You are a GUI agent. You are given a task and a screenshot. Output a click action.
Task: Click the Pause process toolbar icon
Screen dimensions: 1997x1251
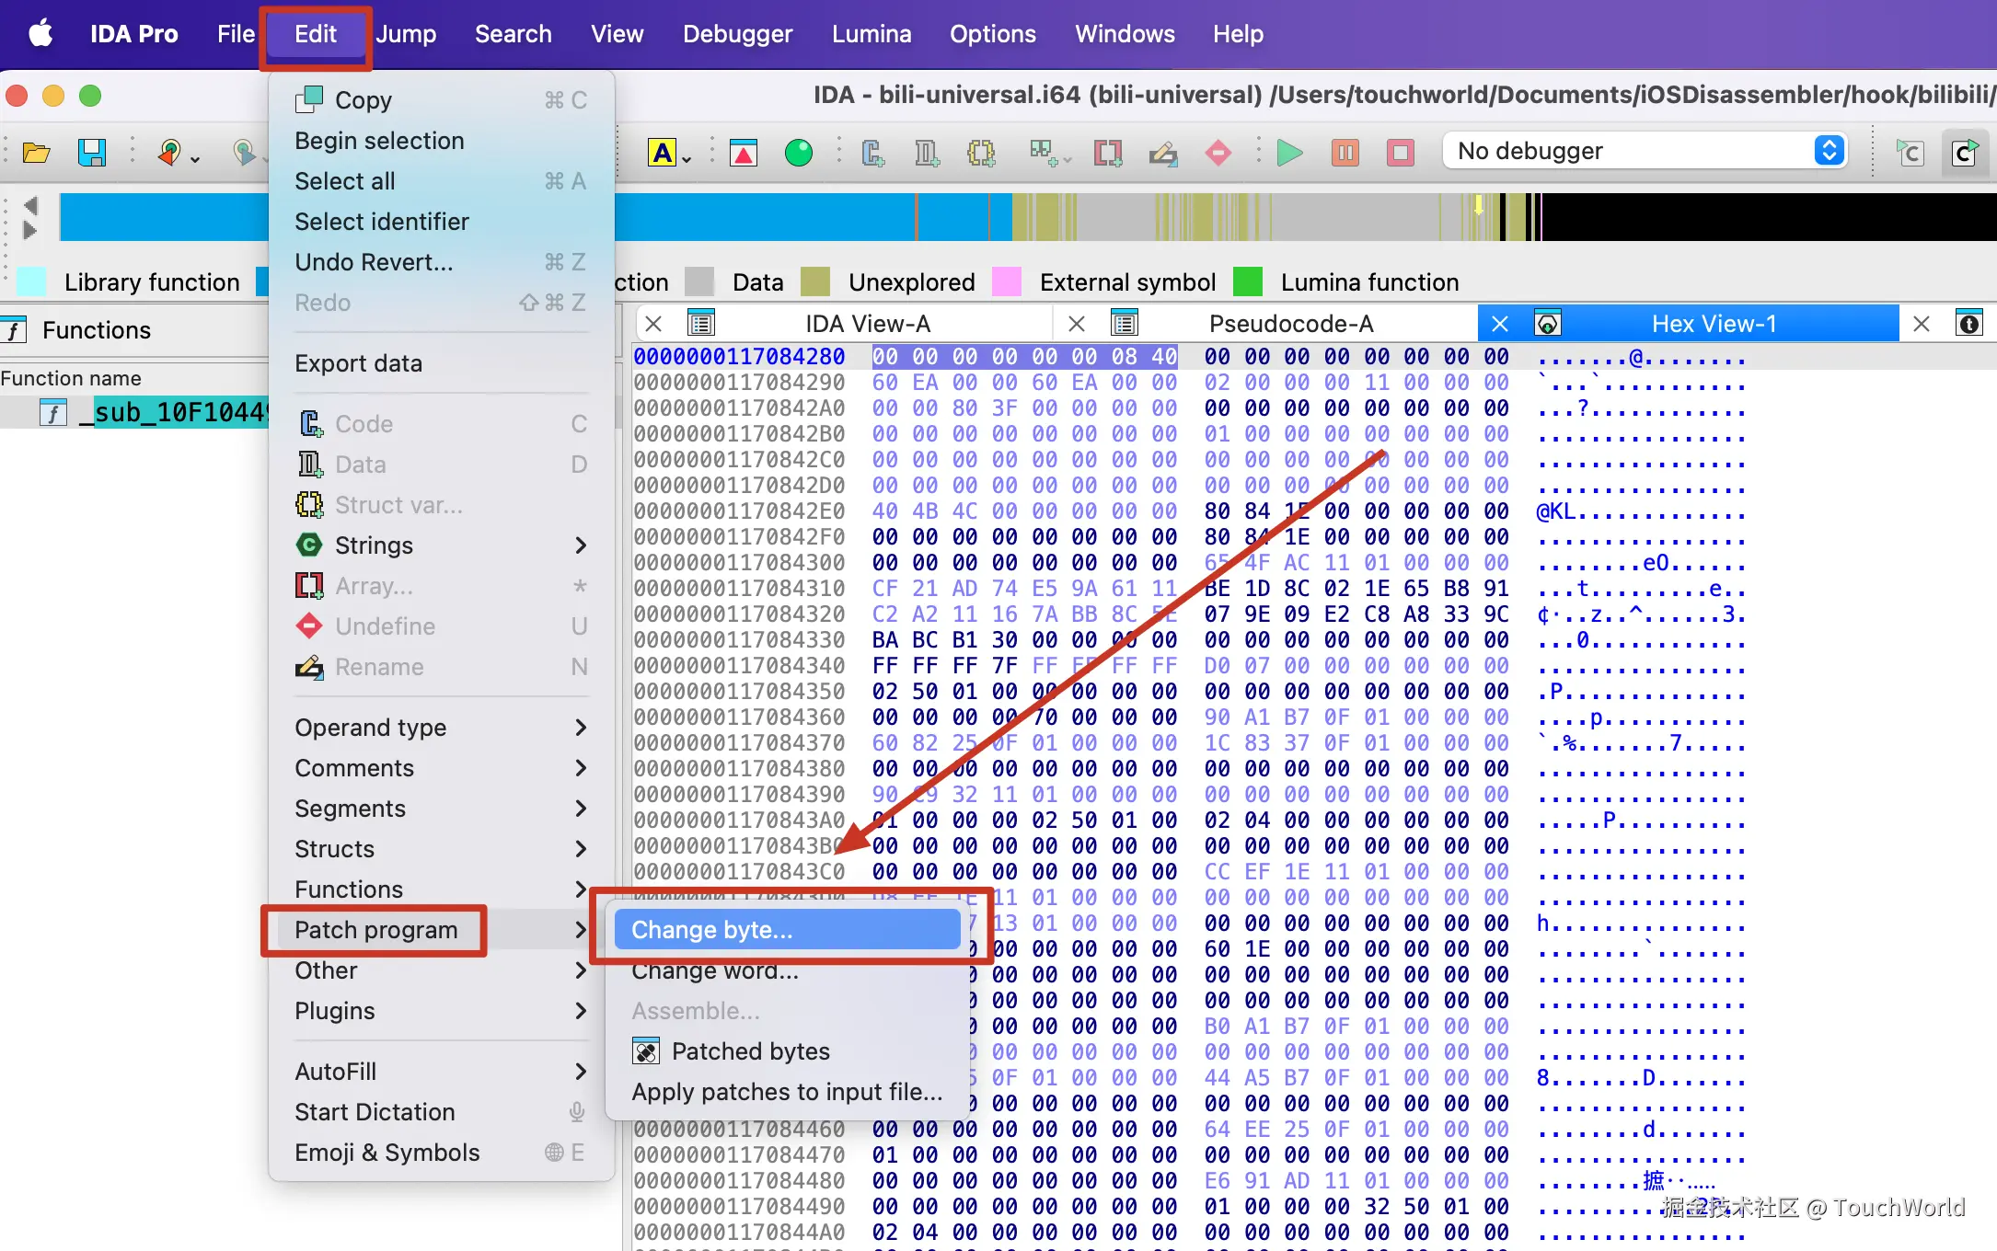(x=1345, y=153)
